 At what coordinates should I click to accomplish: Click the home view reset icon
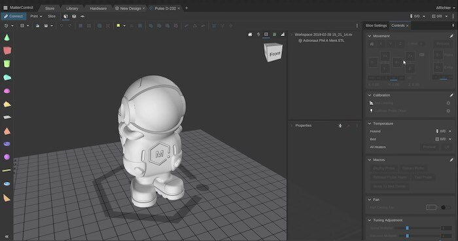point(250,35)
